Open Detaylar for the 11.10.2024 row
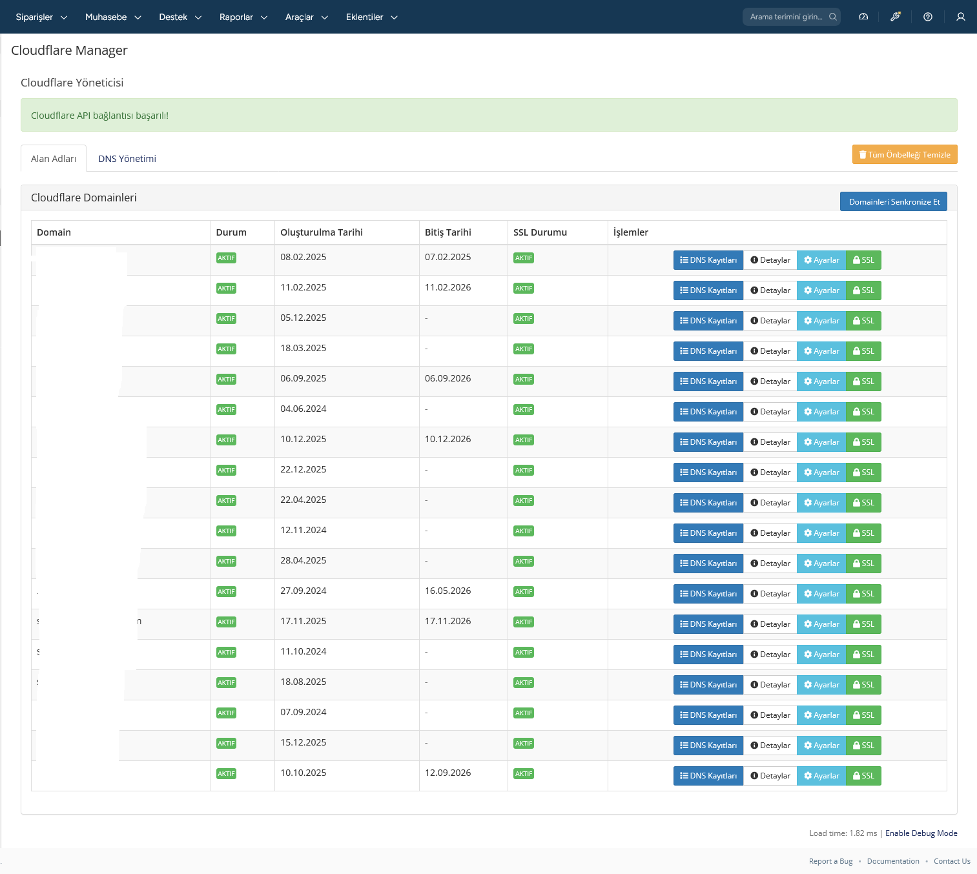The width and height of the screenshot is (977, 874). (770, 655)
